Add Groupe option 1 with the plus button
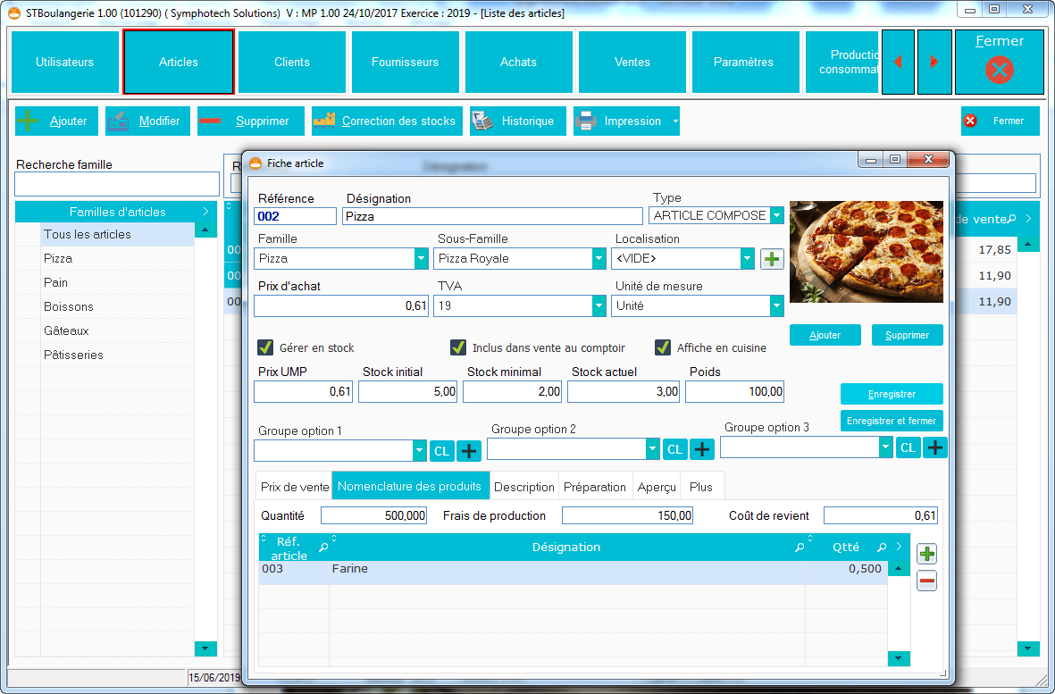1055x694 pixels. (469, 451)
